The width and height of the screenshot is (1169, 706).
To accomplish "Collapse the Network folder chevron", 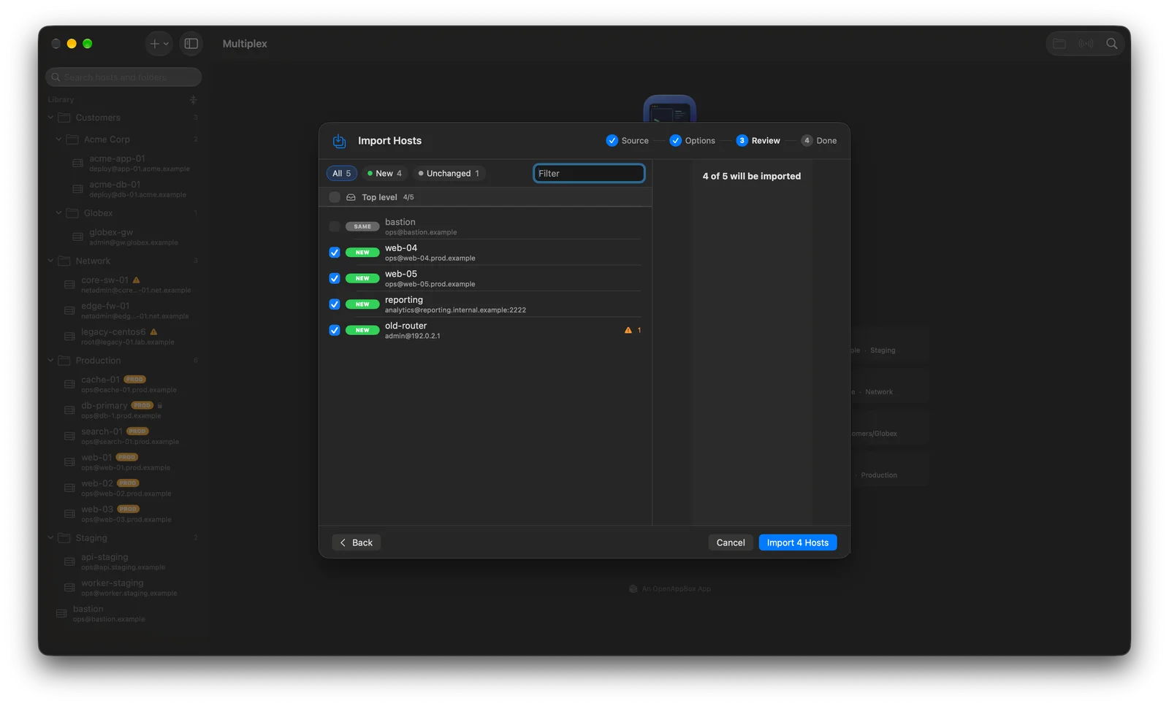I will (50, 261).
